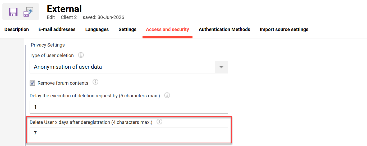
Task: Click info icon for Delay the execution field
Action: point(167,95)
